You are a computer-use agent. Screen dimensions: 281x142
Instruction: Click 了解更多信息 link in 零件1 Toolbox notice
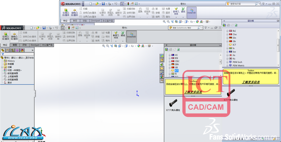(x=193, y=92)
